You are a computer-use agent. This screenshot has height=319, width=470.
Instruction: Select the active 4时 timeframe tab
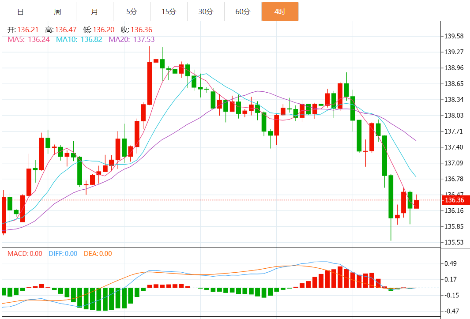280,12
